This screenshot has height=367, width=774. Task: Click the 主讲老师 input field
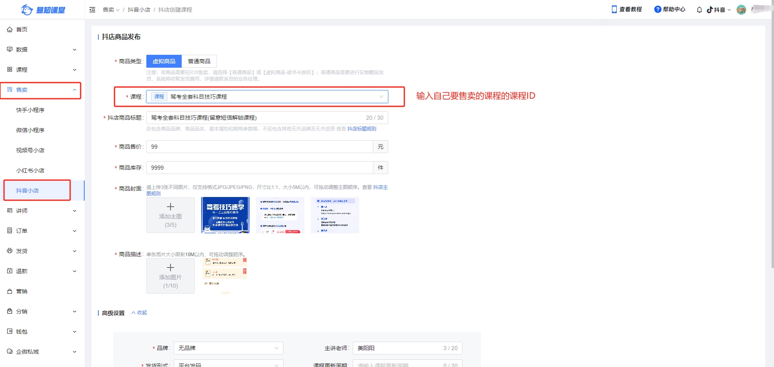pos(408,348)
